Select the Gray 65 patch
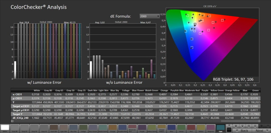This screenshot has height=133, width=271. [24, 128]
